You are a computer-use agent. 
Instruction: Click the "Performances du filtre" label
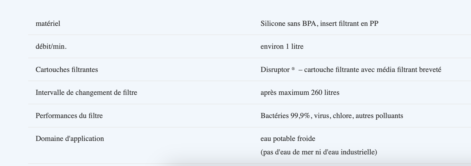coord(69,116)
